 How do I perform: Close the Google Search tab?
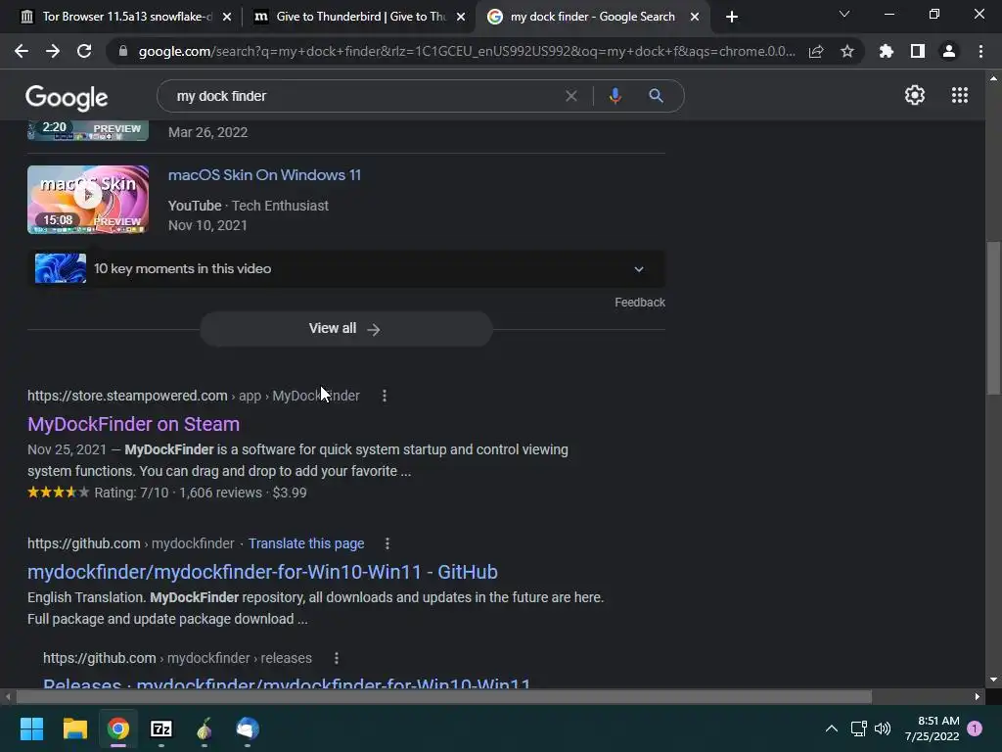pos(695,17)
